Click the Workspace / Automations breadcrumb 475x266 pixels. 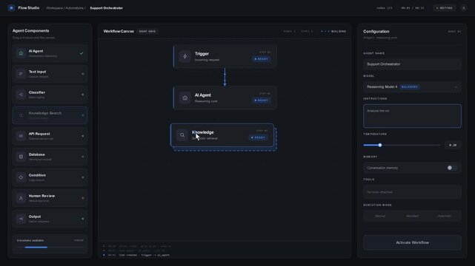[66, 8]
